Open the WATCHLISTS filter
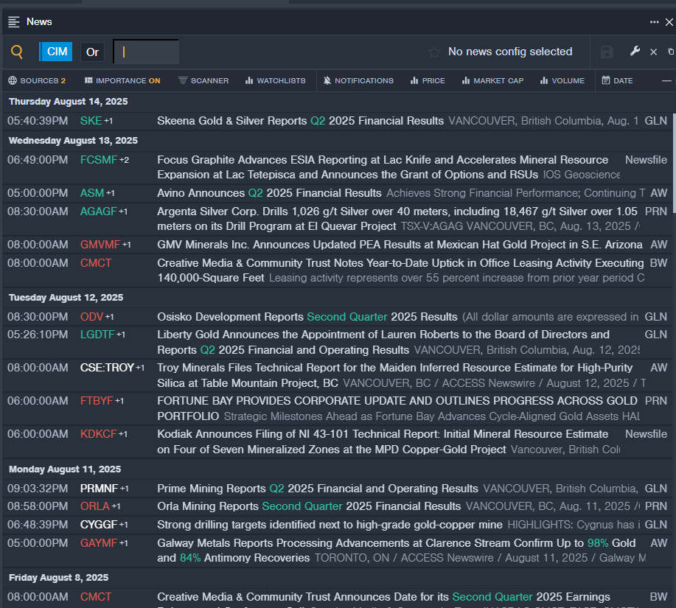 [276, 80]
